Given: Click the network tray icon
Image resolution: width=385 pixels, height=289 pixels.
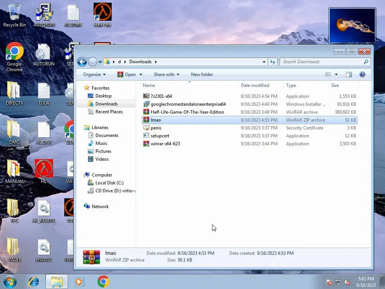Looking at the screenshot, I should (338, 282).
